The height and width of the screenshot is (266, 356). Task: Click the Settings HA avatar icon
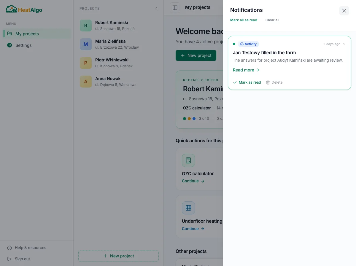click(x=9, y=45)
